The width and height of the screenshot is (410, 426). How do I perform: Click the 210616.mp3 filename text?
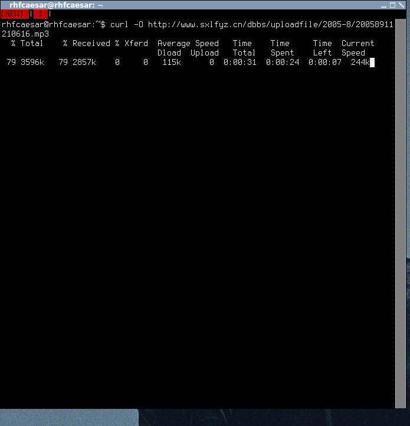click(x=25, y=34)
